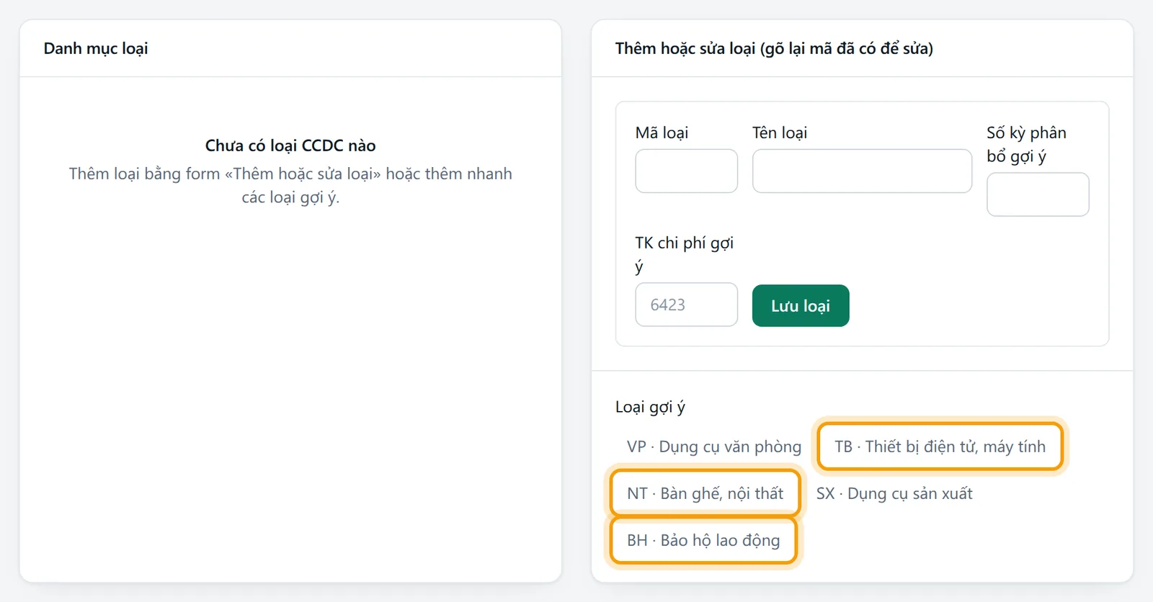Add suggested type VP · Dụng cụ văn phòng
Image resolution: width=1153 pixels, height=602 pixels.
[x=714, y=446]
